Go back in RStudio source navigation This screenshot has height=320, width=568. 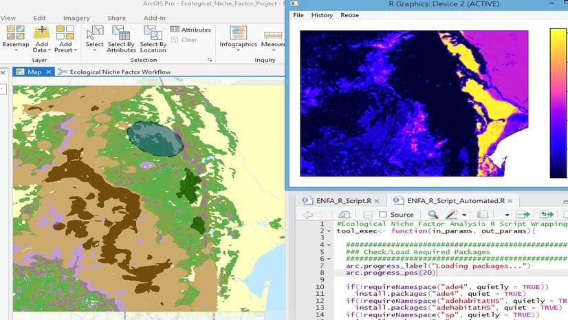click(x=307, y=215)
